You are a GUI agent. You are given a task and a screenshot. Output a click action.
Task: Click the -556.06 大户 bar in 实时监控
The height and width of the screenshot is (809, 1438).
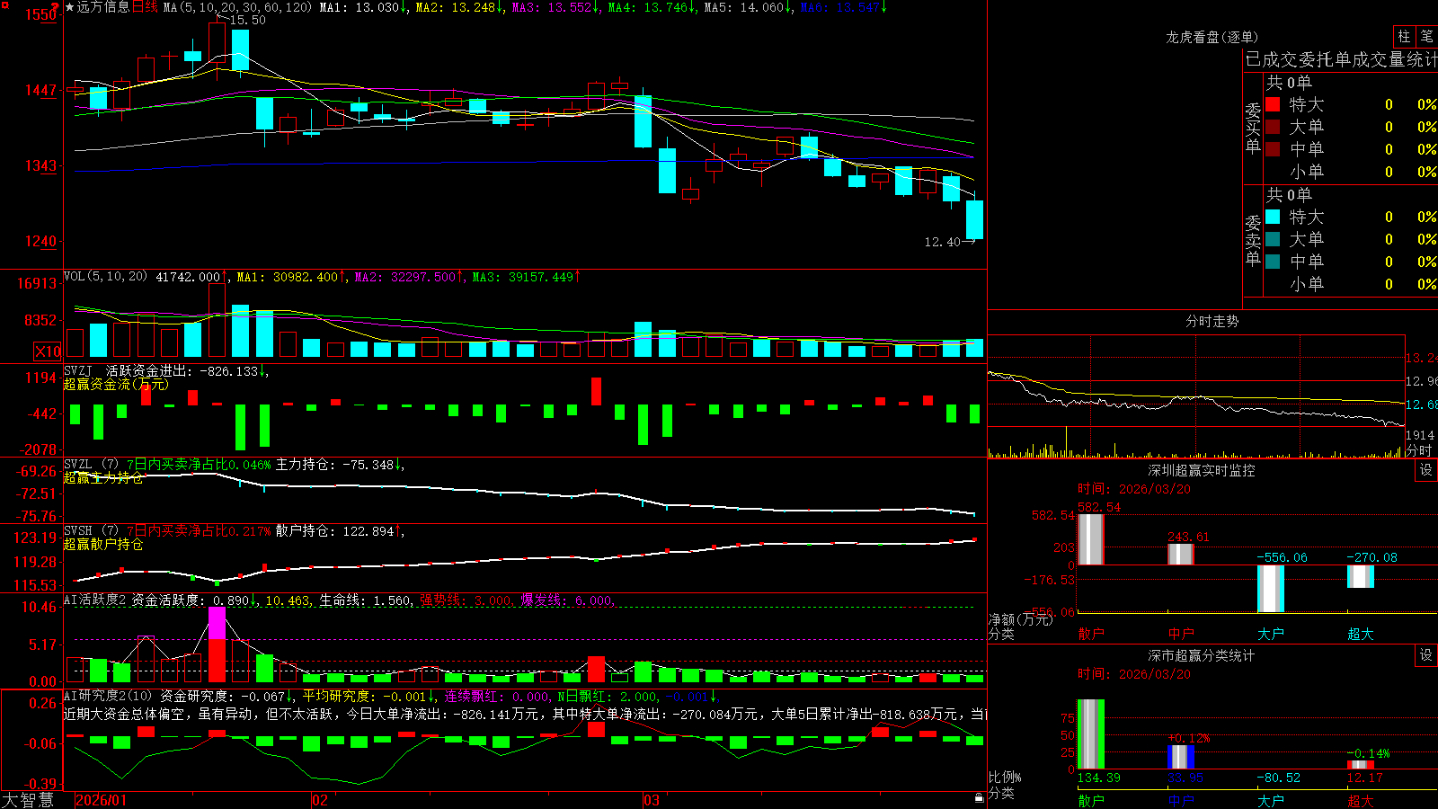tap(1270, 589)
